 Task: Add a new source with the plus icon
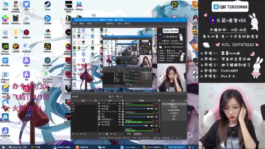[x=100, y=134]
